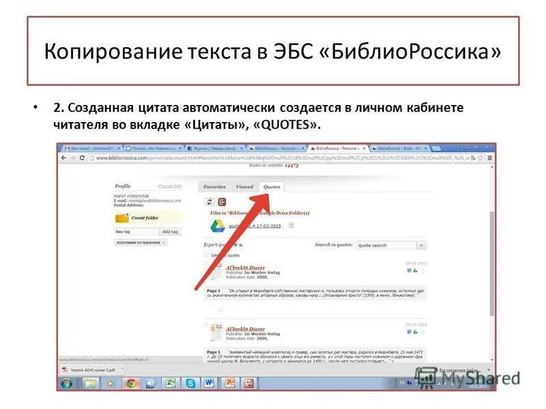Click the Create folder icon

coord(122,217)
